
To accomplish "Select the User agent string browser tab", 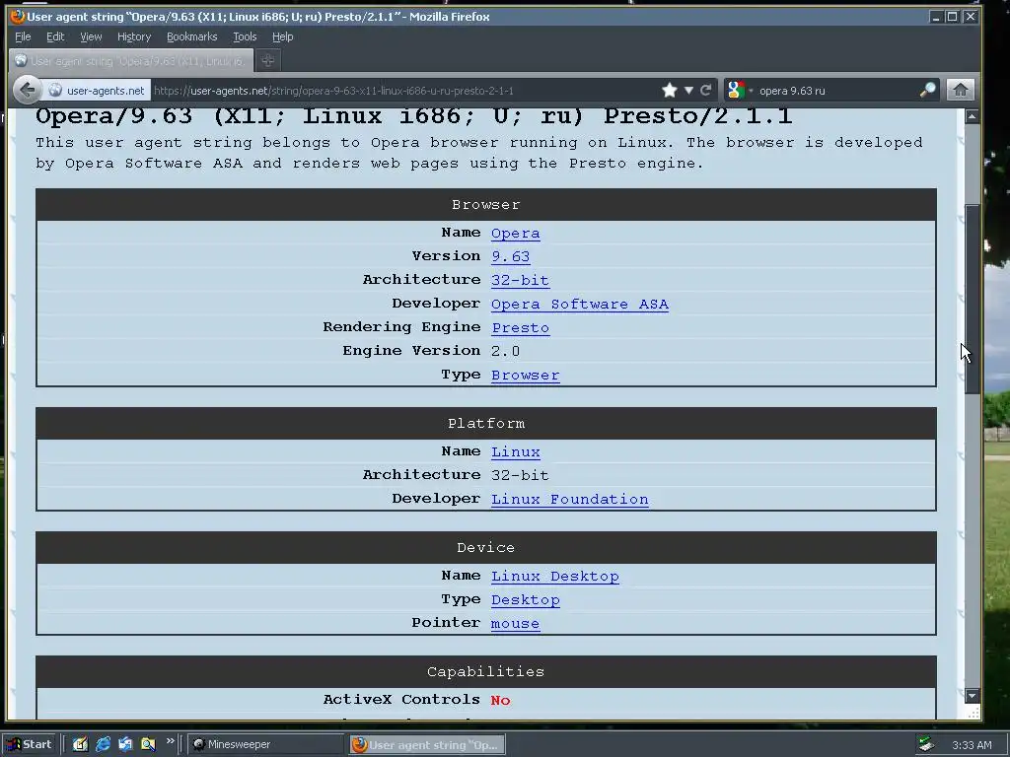I will [x=131, y=60].
